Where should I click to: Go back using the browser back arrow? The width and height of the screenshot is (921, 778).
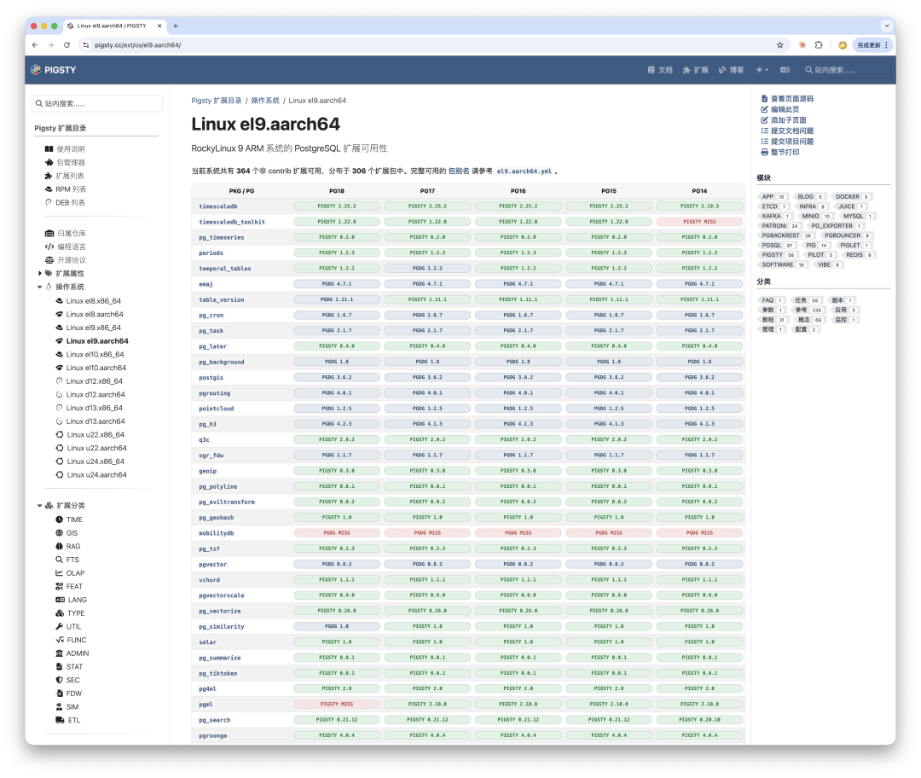[x=35, y=45]
